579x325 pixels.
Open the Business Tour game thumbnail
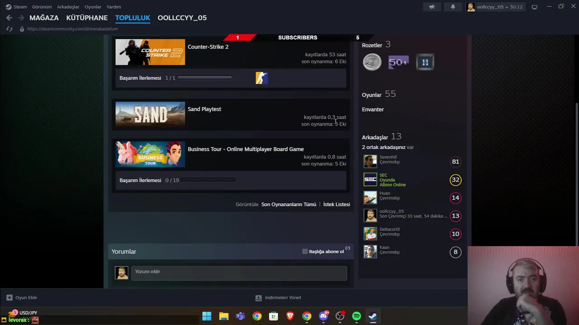coord(150,154)
